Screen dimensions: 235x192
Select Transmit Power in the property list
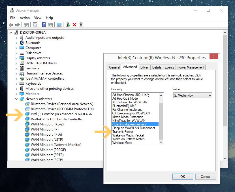123,132
